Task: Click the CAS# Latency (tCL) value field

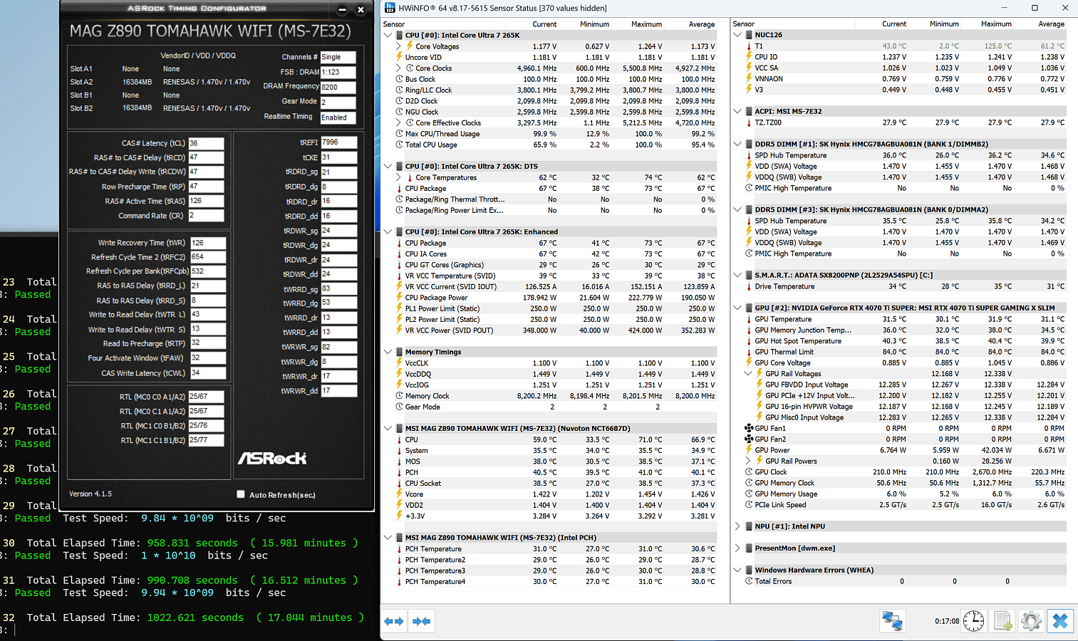Action: [x=206, y=143]
